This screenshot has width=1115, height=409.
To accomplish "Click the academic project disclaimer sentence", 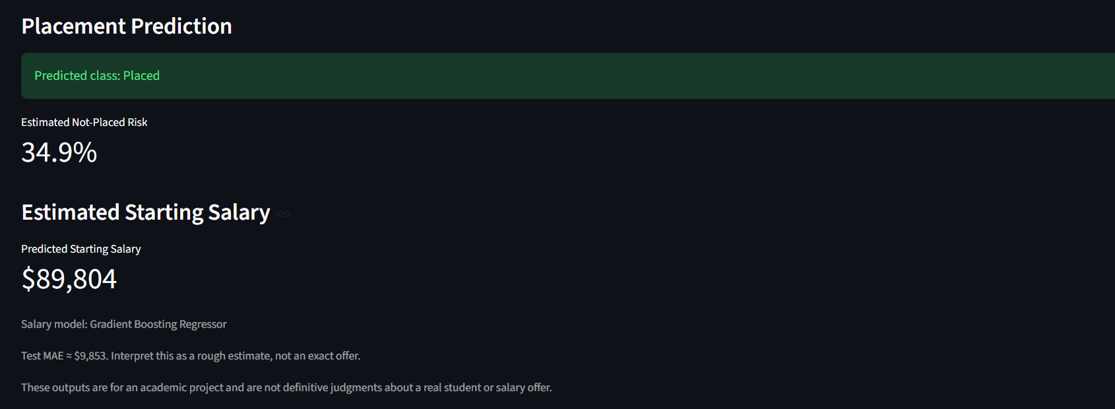I will (x=286, y=387).
